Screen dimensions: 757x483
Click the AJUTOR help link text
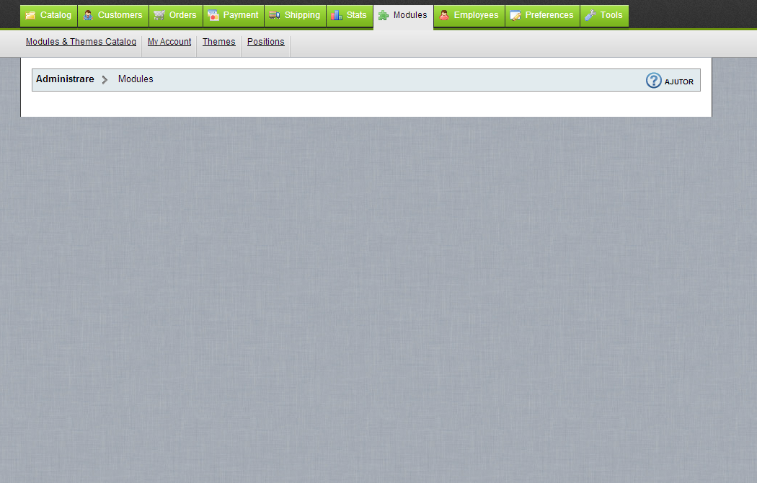(x=679, y=82)
